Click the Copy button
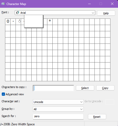 pyautogui.click(x=105, y=88)
